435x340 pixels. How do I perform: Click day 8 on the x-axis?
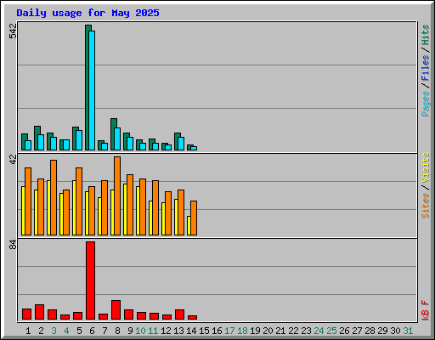point(117,331)
